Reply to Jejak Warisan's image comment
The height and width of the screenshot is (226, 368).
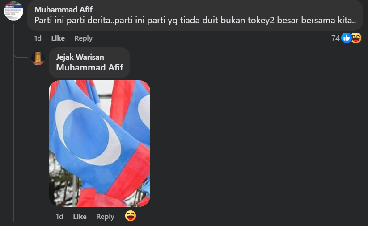click(x=105, y=216)
